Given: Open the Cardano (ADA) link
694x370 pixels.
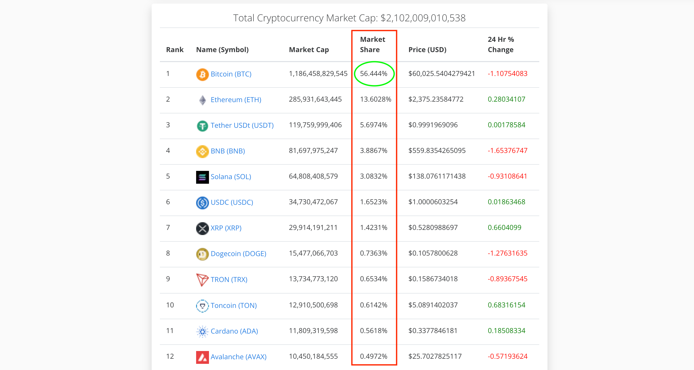Looking at the screenshot, I should click(234, 331).
